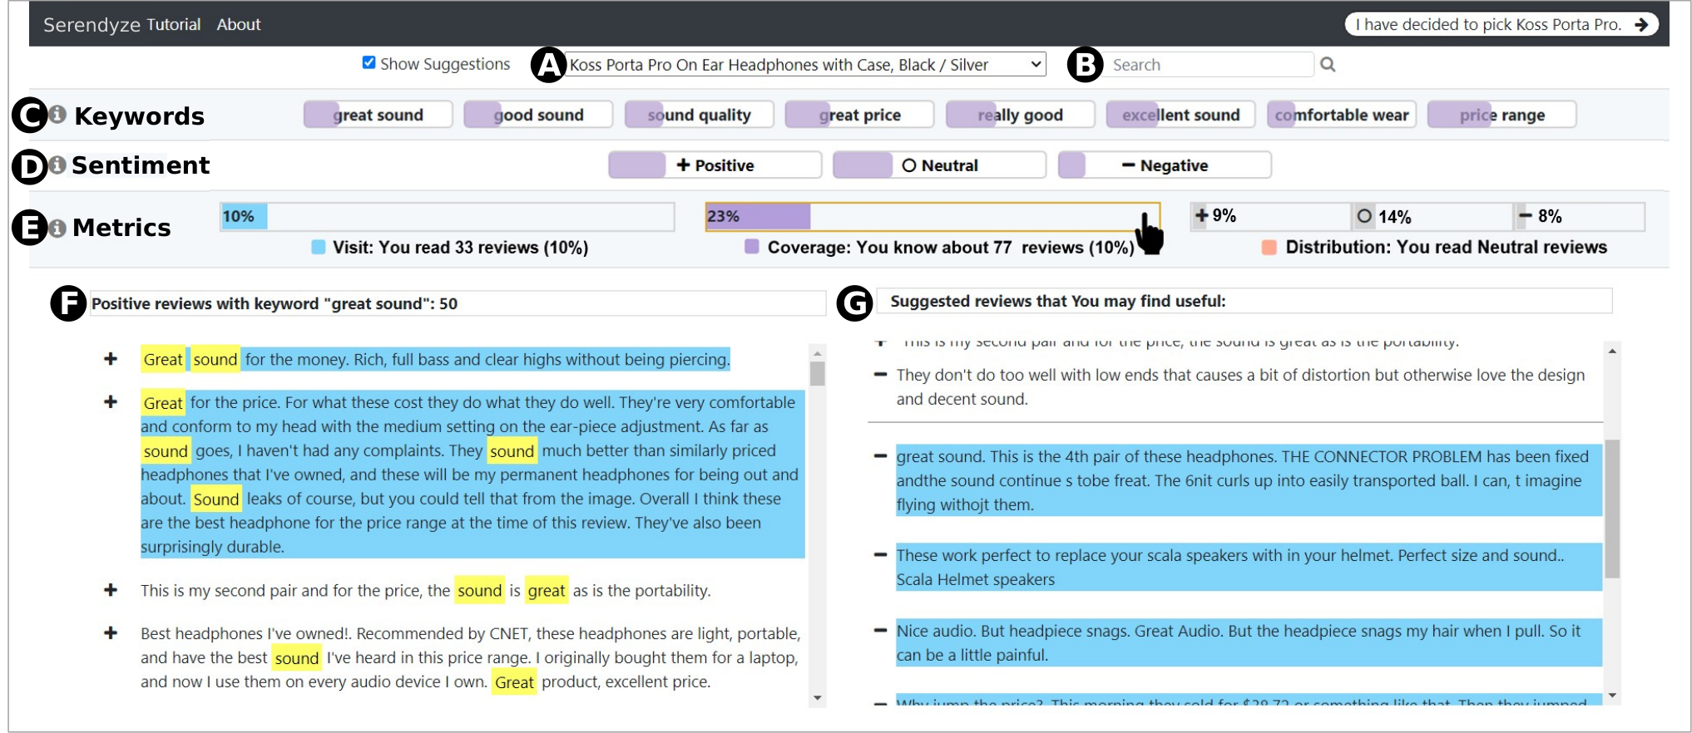Viewport: 1692px width, 733px height.
Task: Click plus icon beside "Great sound for the money" review
Action: tap(111, 359)
